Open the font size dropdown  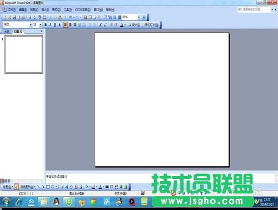[41, 24]
